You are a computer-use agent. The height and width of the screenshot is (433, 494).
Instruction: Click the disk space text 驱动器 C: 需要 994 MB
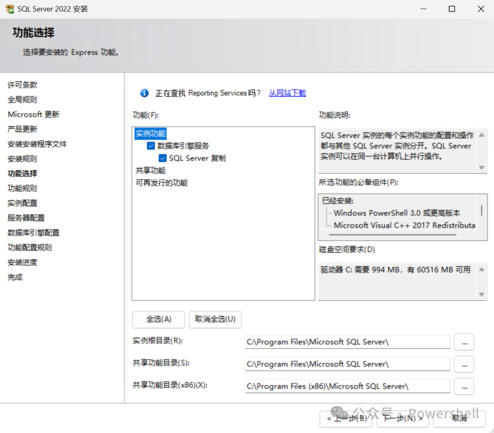coord(395,270)
